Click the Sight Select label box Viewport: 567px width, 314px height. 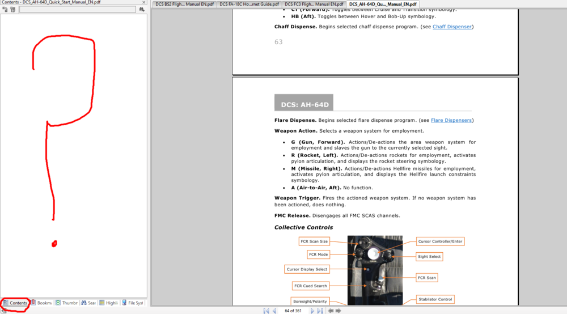coord(429,257)
